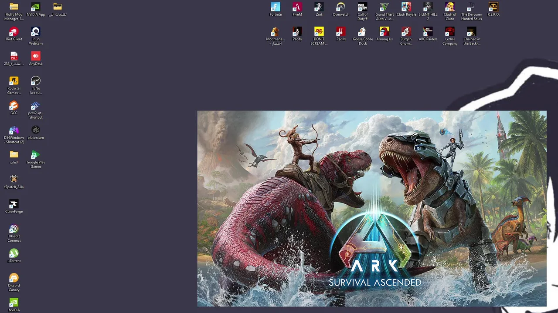Open the FiveM shortcut

pos(297,7)
